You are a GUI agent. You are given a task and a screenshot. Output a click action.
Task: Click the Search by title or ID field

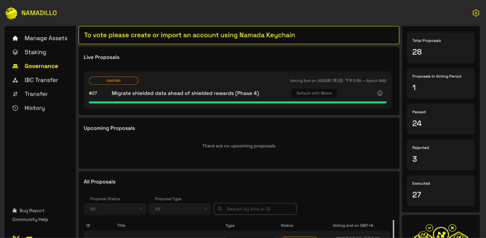pyautogui.click(x=255, y=209)
